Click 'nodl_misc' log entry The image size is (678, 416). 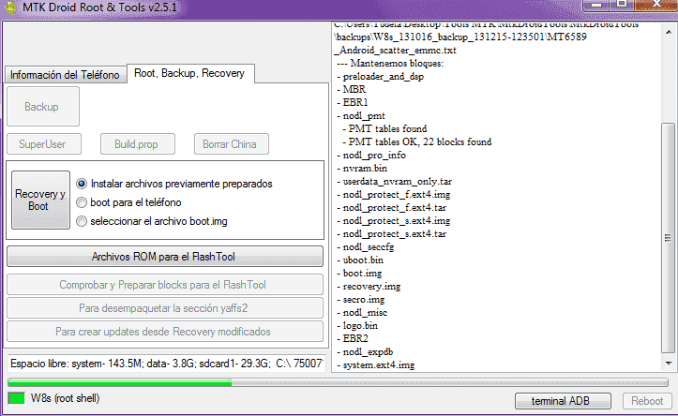pos(365,312)
